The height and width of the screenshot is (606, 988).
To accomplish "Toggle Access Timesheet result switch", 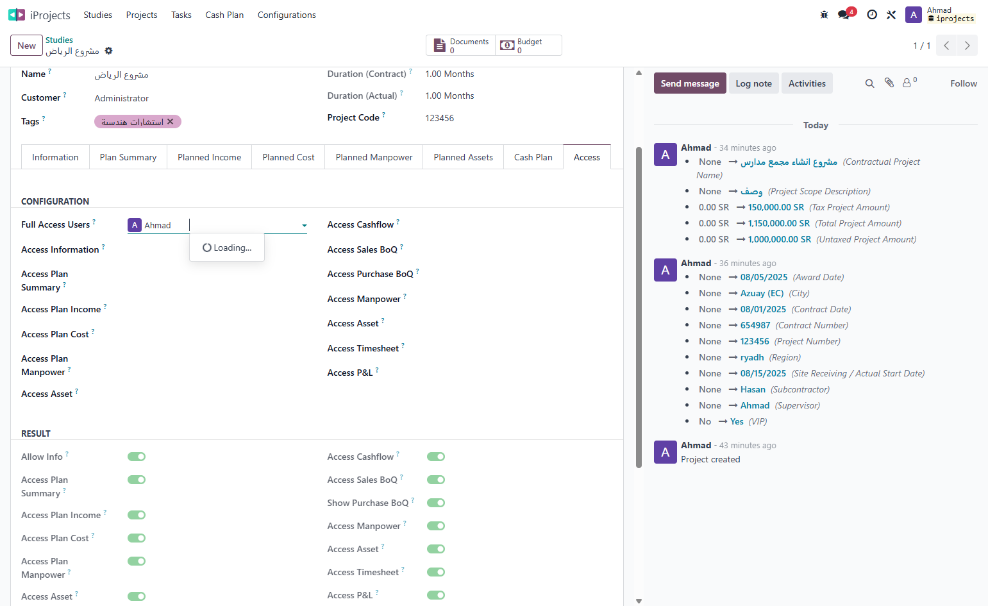I will point(436,572).
